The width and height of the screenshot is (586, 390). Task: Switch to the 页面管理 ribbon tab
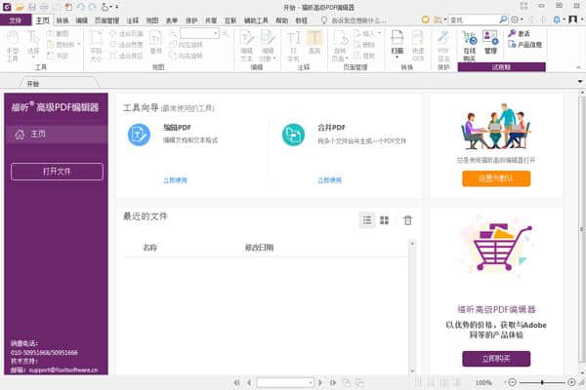coord(106,19)
